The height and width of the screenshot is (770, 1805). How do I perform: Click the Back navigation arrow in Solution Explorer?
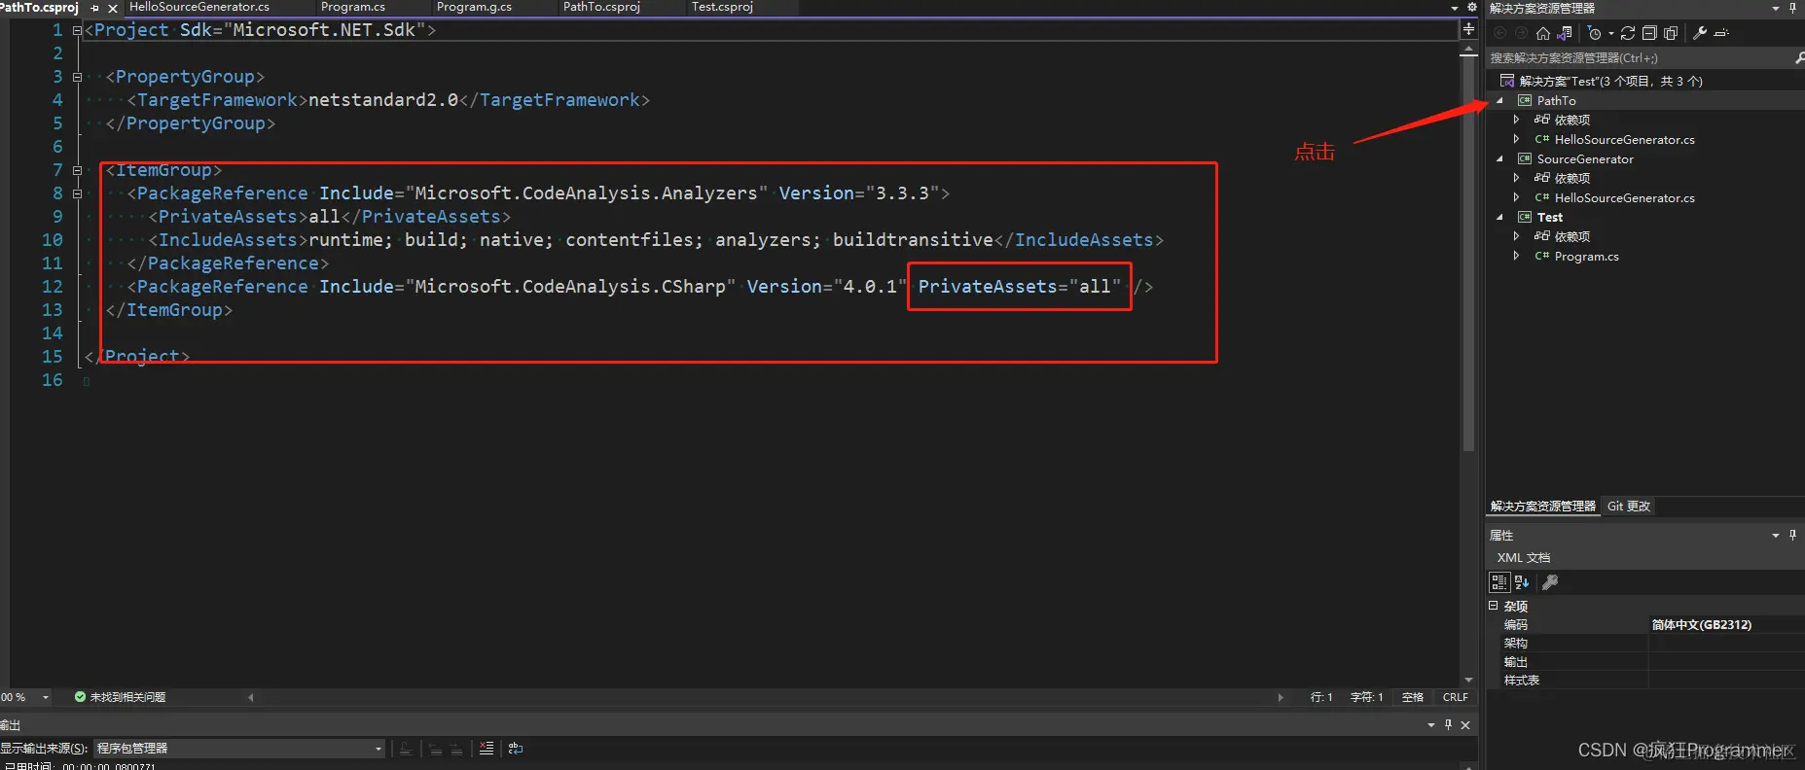click(1499, 33)
